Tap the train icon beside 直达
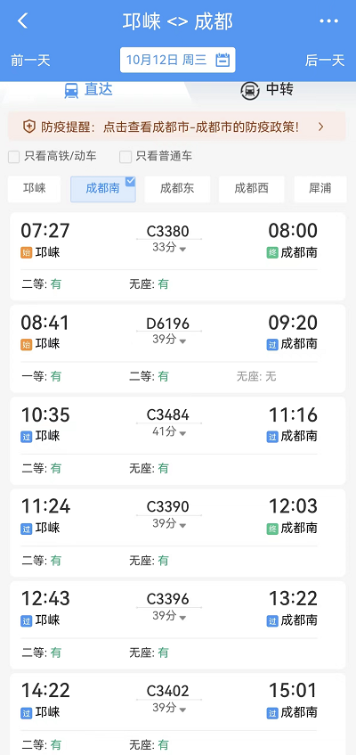 click(x=71, y=90)
